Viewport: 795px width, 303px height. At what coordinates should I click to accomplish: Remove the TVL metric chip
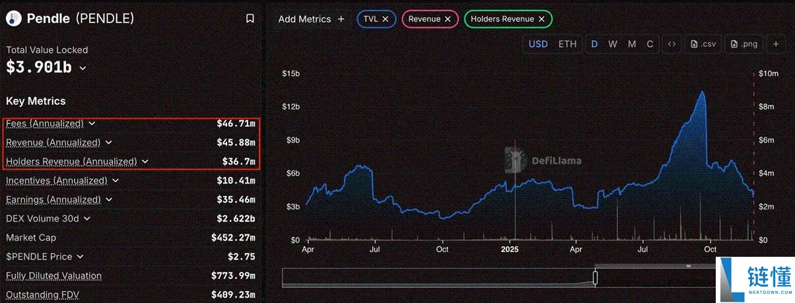pyautogui.click(x=386, y=19)
